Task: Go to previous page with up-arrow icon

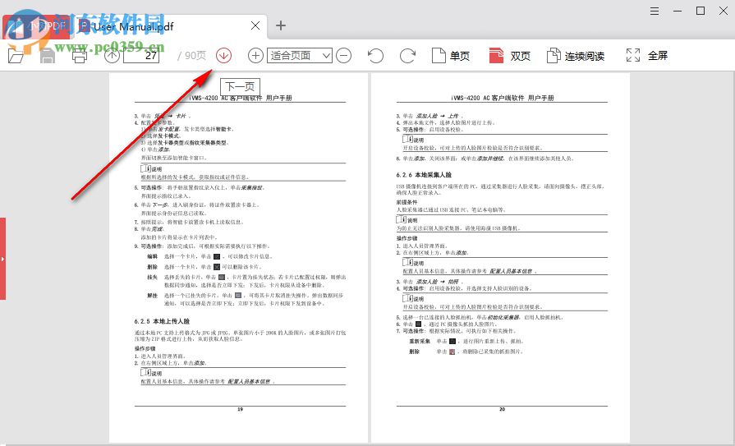Action: coord(112,56)
